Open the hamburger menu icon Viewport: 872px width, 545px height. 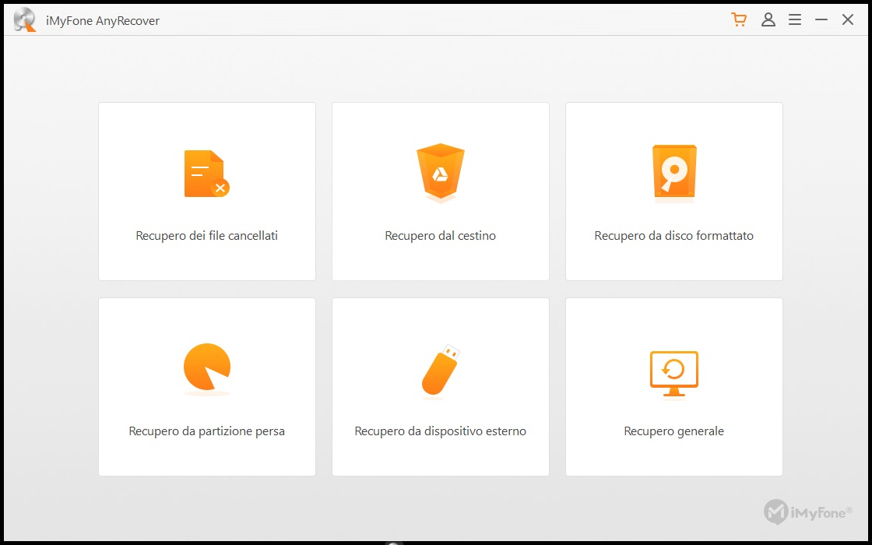coord(795,20)
